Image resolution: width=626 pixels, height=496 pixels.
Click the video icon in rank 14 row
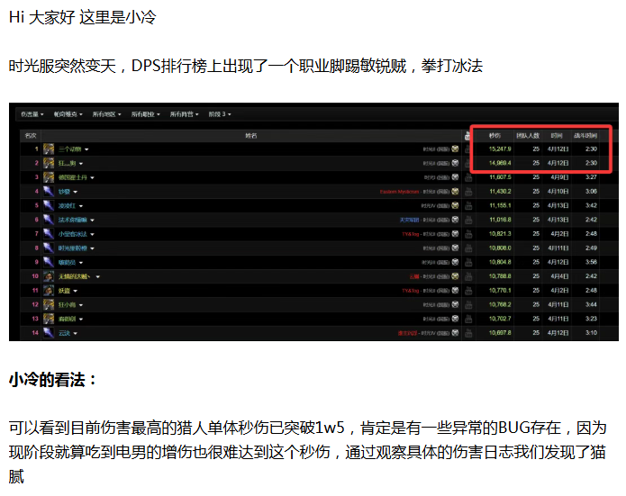click(469, 333)
